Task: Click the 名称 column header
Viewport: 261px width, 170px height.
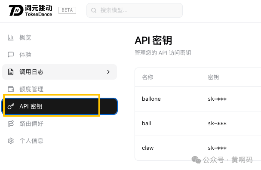Action: click(x=147, y=77)
